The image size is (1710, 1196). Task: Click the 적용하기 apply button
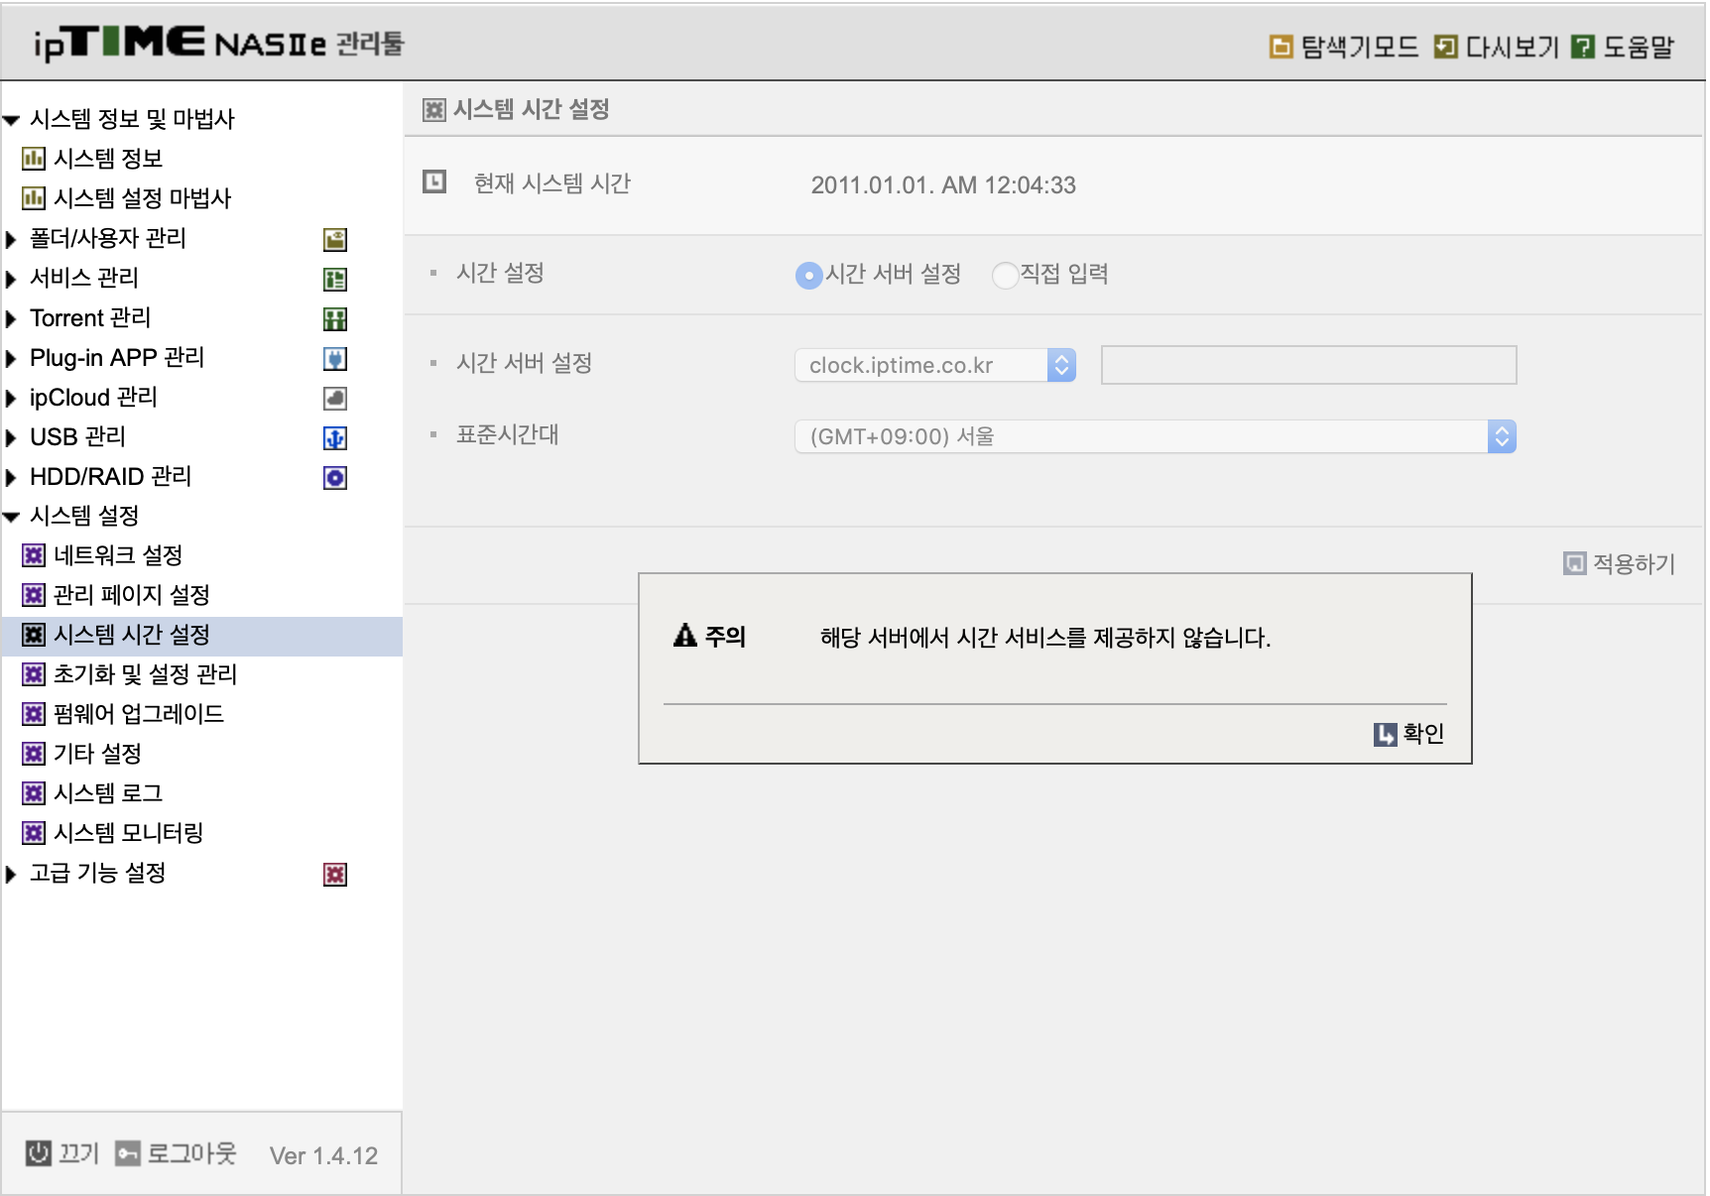1620,563
